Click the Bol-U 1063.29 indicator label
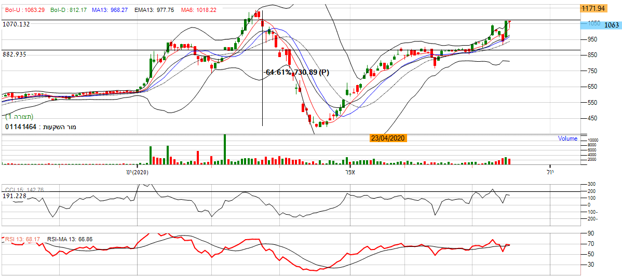The image size is (622, 277). [x=24, y=10]
